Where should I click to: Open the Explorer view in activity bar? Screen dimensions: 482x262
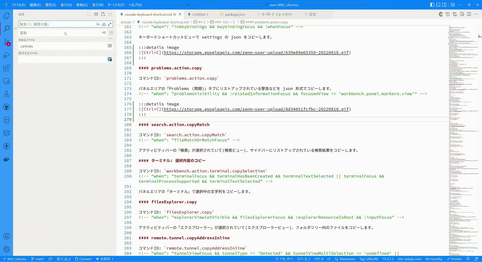click(7, 16)
